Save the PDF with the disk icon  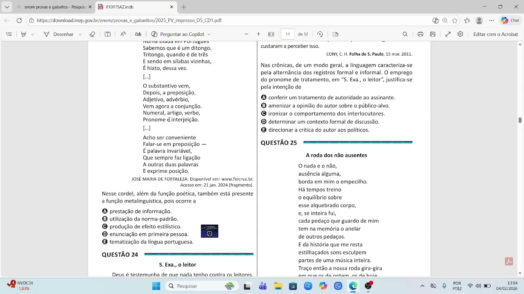pos(433,34)
